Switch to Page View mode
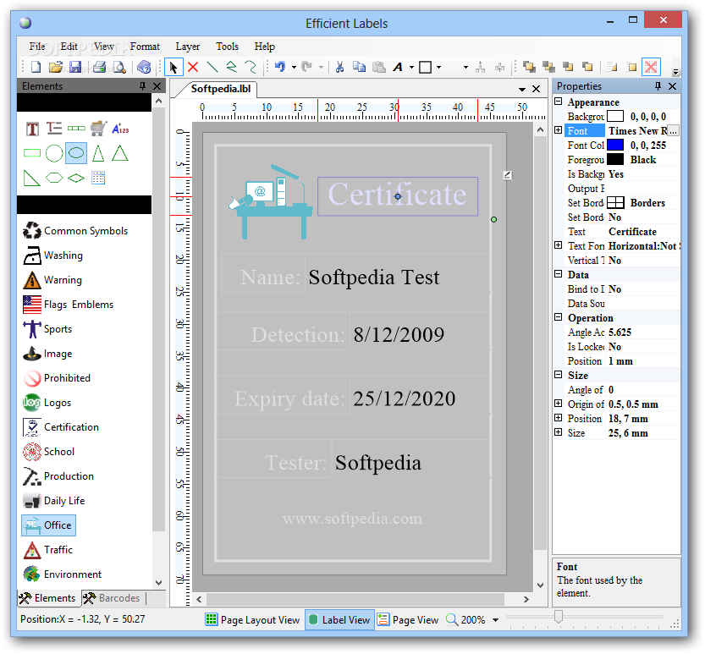The height and width of the screenshot is (654, 705). click(x=408, y=620)
